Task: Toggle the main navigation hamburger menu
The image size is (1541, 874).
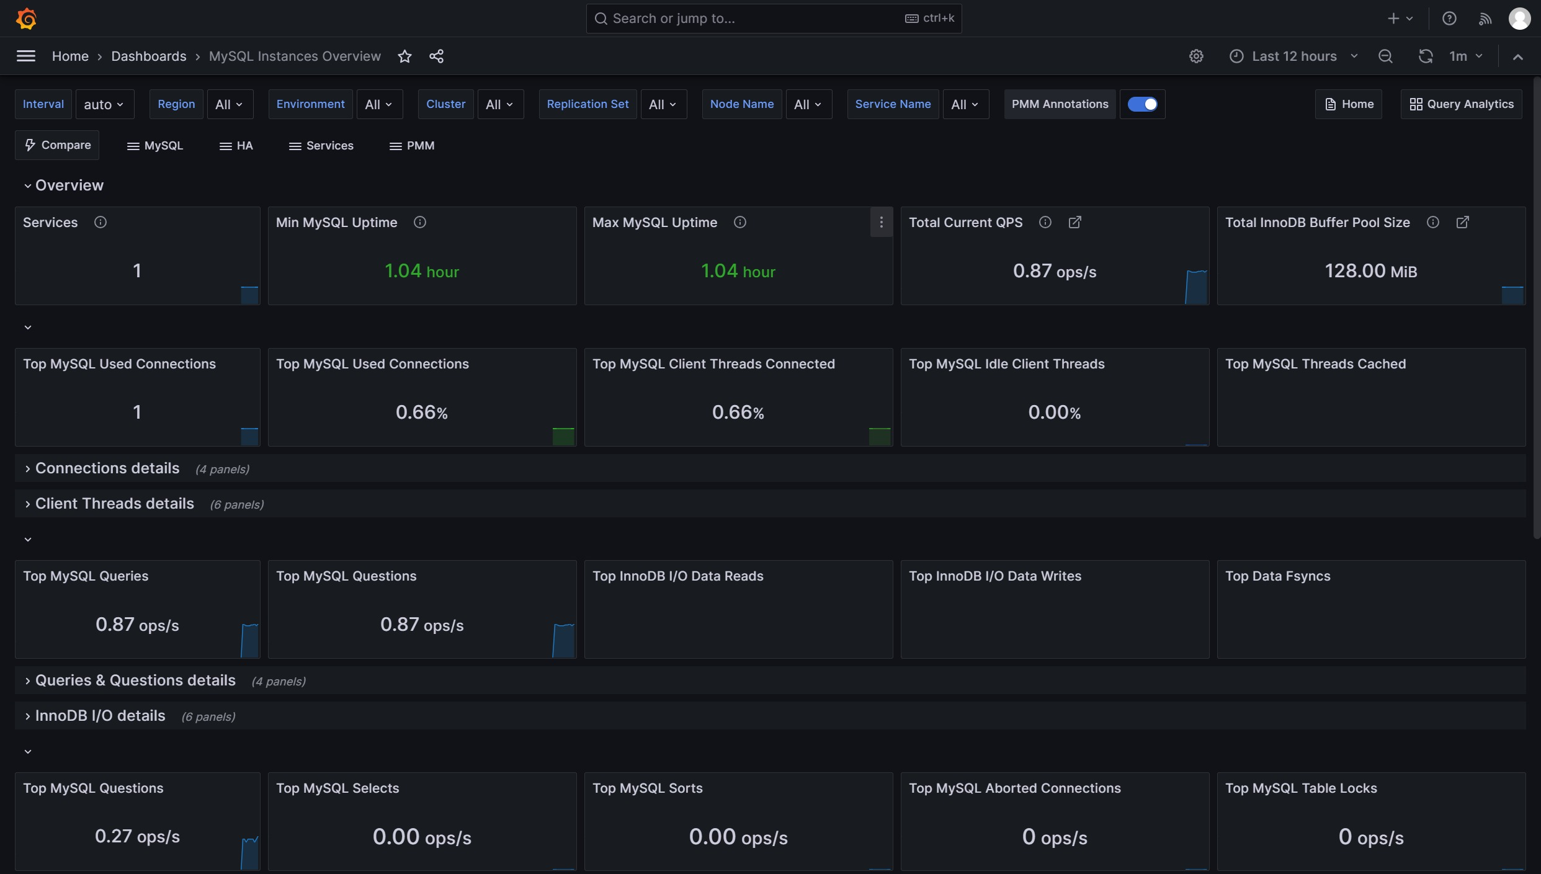Action: click(x=25, y=56)
